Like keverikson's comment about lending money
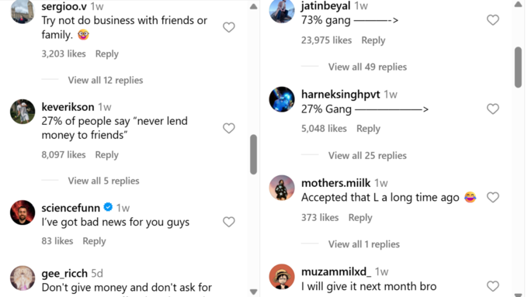The width and height of the screenshot is (528, 297). 228,128
